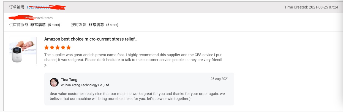Click the fifth orange rating star
The height and width of the screenshot is (112, 343).
[69, 47]
